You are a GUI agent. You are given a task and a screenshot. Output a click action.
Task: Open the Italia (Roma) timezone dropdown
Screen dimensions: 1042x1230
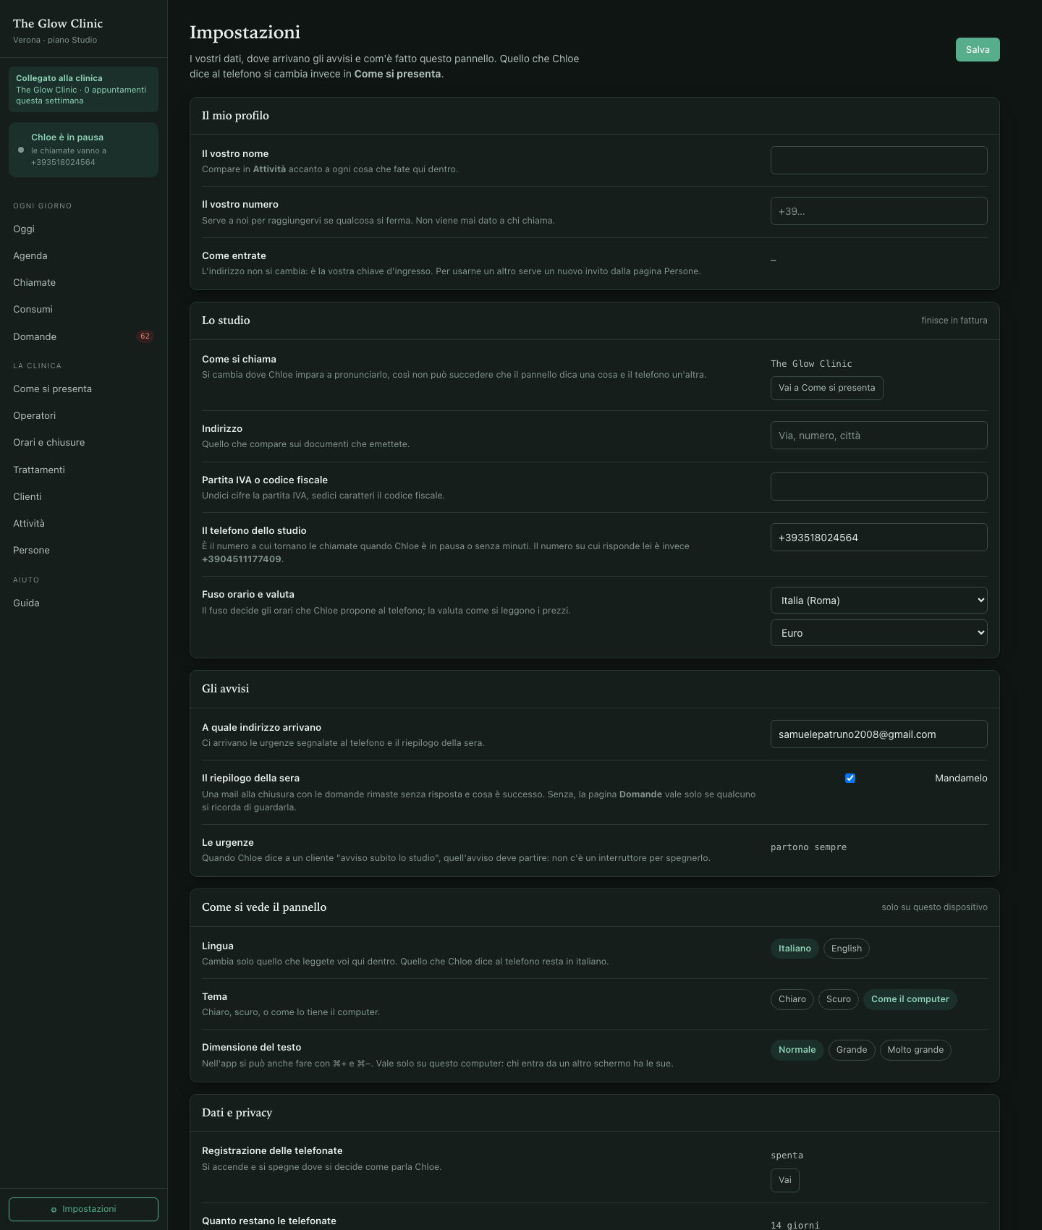(879, 601)
